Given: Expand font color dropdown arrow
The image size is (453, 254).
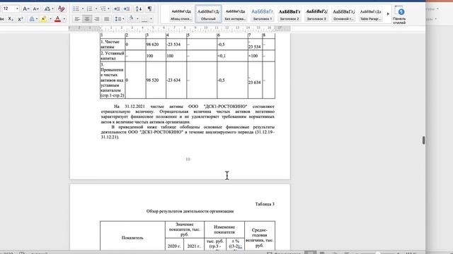Looking at the screenshot, I should click(x=64, y=19).
